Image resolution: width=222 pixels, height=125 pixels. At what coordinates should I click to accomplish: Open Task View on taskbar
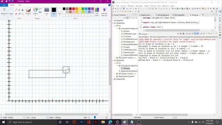[67, 122]
